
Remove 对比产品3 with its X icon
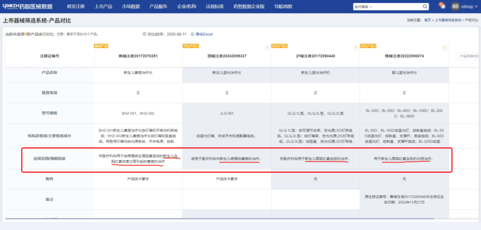click(x=444, y=47)
